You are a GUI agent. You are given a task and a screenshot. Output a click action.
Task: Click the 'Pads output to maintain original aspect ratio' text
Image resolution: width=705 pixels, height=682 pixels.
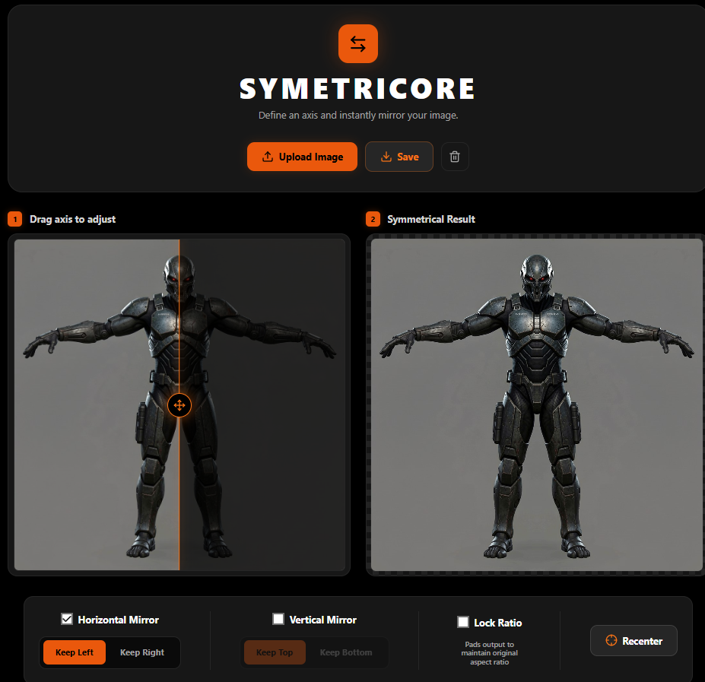(x=489, y=653)
